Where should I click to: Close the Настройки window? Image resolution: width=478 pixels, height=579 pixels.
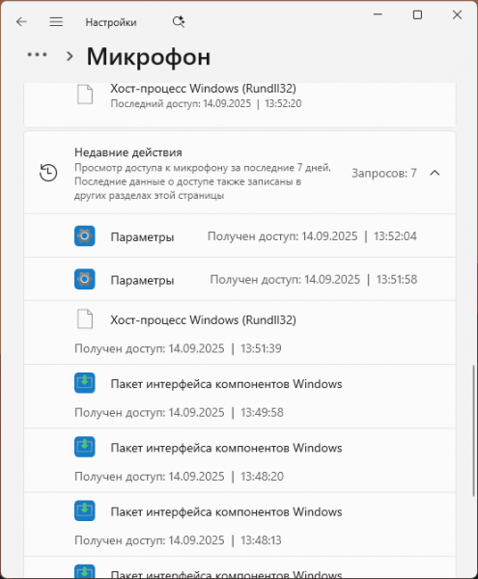(458, 14)
